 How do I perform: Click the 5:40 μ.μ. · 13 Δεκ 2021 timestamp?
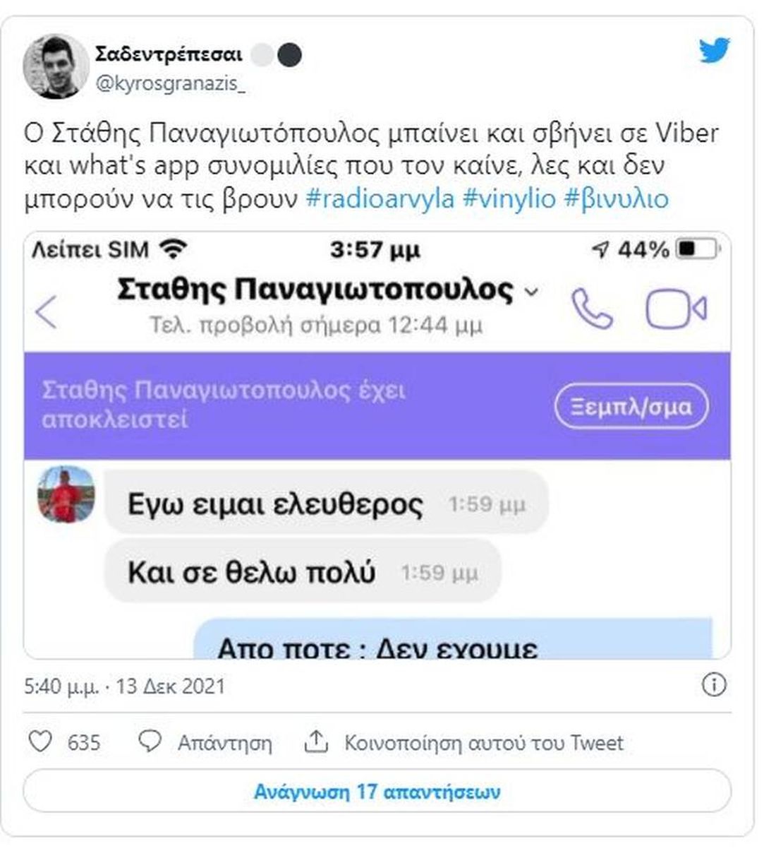pyautogui.click(x=125, y=686)
